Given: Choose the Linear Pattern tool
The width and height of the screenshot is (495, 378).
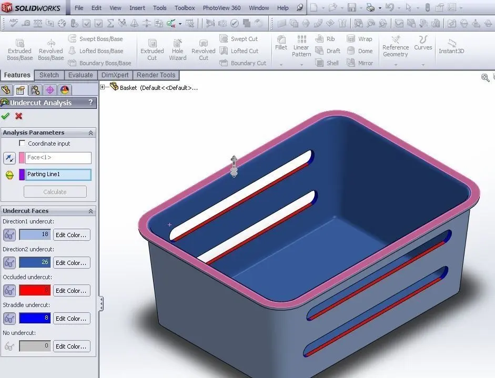Looking at the screenshot, I should click(x=301, y=46).
